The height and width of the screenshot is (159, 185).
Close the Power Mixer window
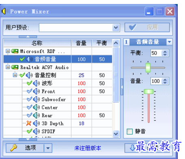click(x=170, y=11)
